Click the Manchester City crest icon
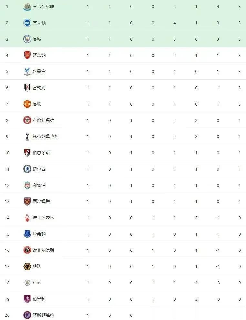The height and width of the screenshot is (320, 246). [x=27, y=39]
